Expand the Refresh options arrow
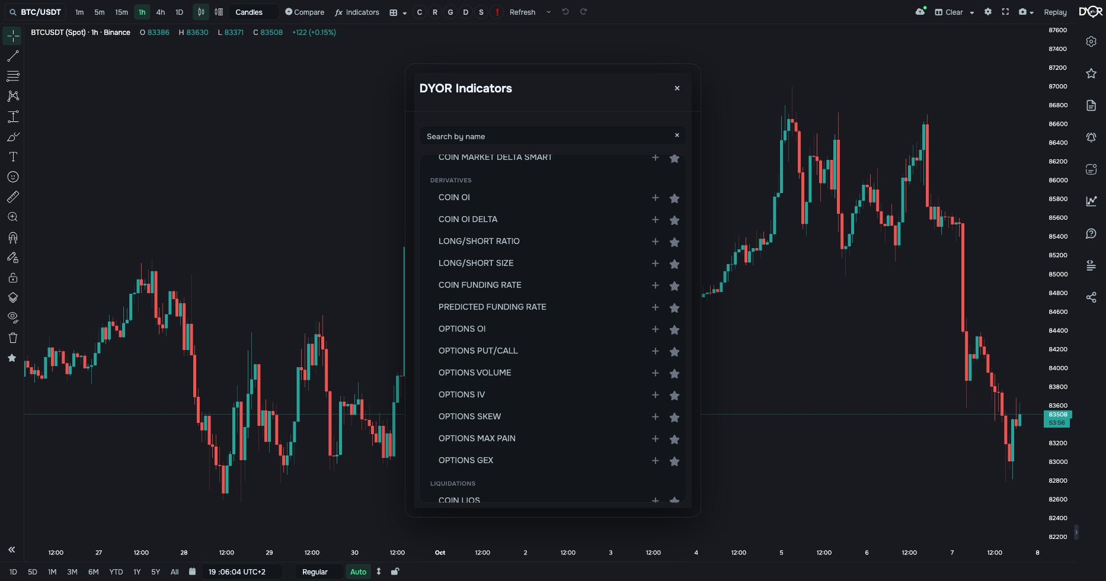1106x581 pixels. (548, 12)
